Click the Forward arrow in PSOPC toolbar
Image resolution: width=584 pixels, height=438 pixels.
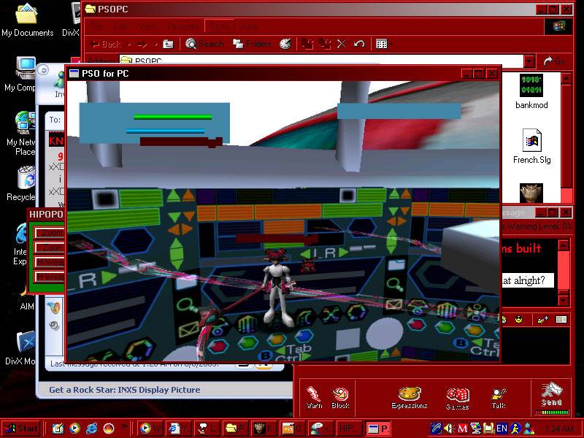[142, 45]
